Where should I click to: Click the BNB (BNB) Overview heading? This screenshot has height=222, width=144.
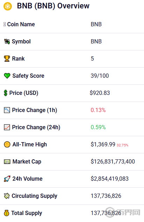[x=53, y=6]
